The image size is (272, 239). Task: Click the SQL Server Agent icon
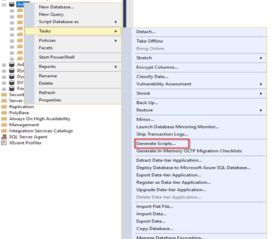(x=4, y=137)
